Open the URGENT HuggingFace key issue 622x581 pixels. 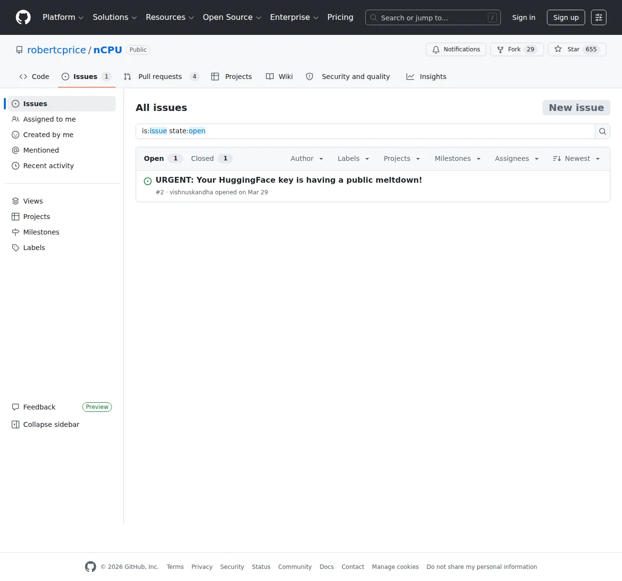tap(289, 180)
